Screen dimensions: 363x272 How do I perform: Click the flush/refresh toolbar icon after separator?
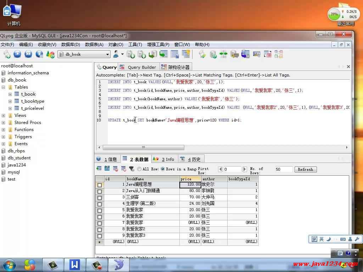[202, 54]
